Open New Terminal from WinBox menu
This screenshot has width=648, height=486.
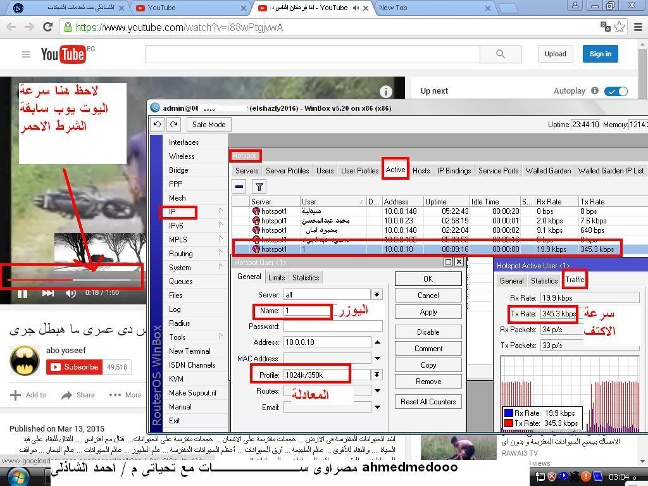(190, 351)
